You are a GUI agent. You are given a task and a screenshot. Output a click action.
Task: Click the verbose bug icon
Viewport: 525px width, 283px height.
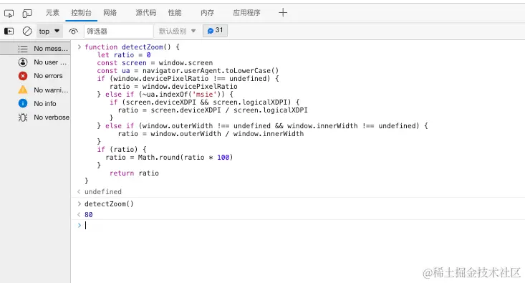pyautogui.click(x=23, y=117)
